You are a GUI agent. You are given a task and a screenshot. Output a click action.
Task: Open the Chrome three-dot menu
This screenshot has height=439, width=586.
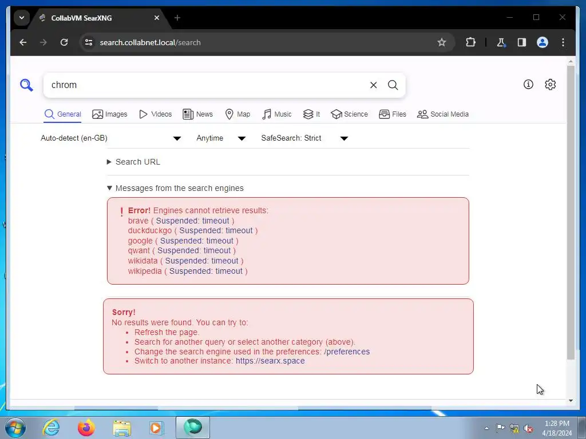click(563, 42)
